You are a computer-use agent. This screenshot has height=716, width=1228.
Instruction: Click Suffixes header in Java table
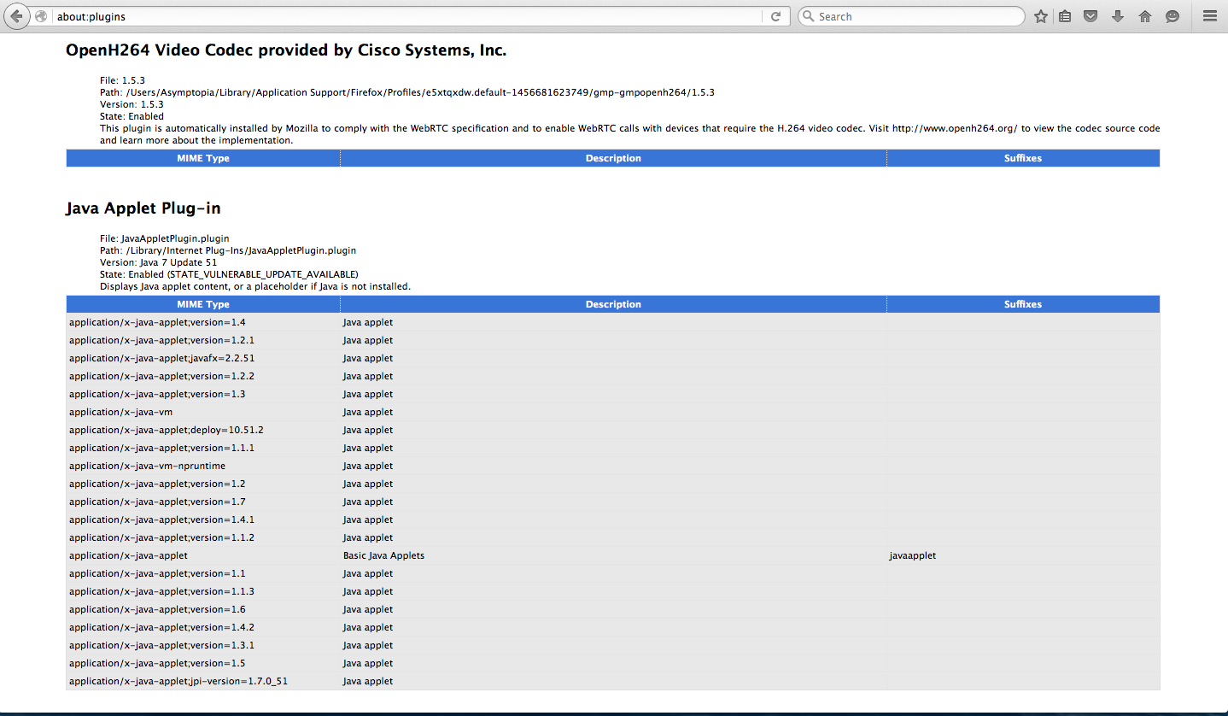[1023, 304]
